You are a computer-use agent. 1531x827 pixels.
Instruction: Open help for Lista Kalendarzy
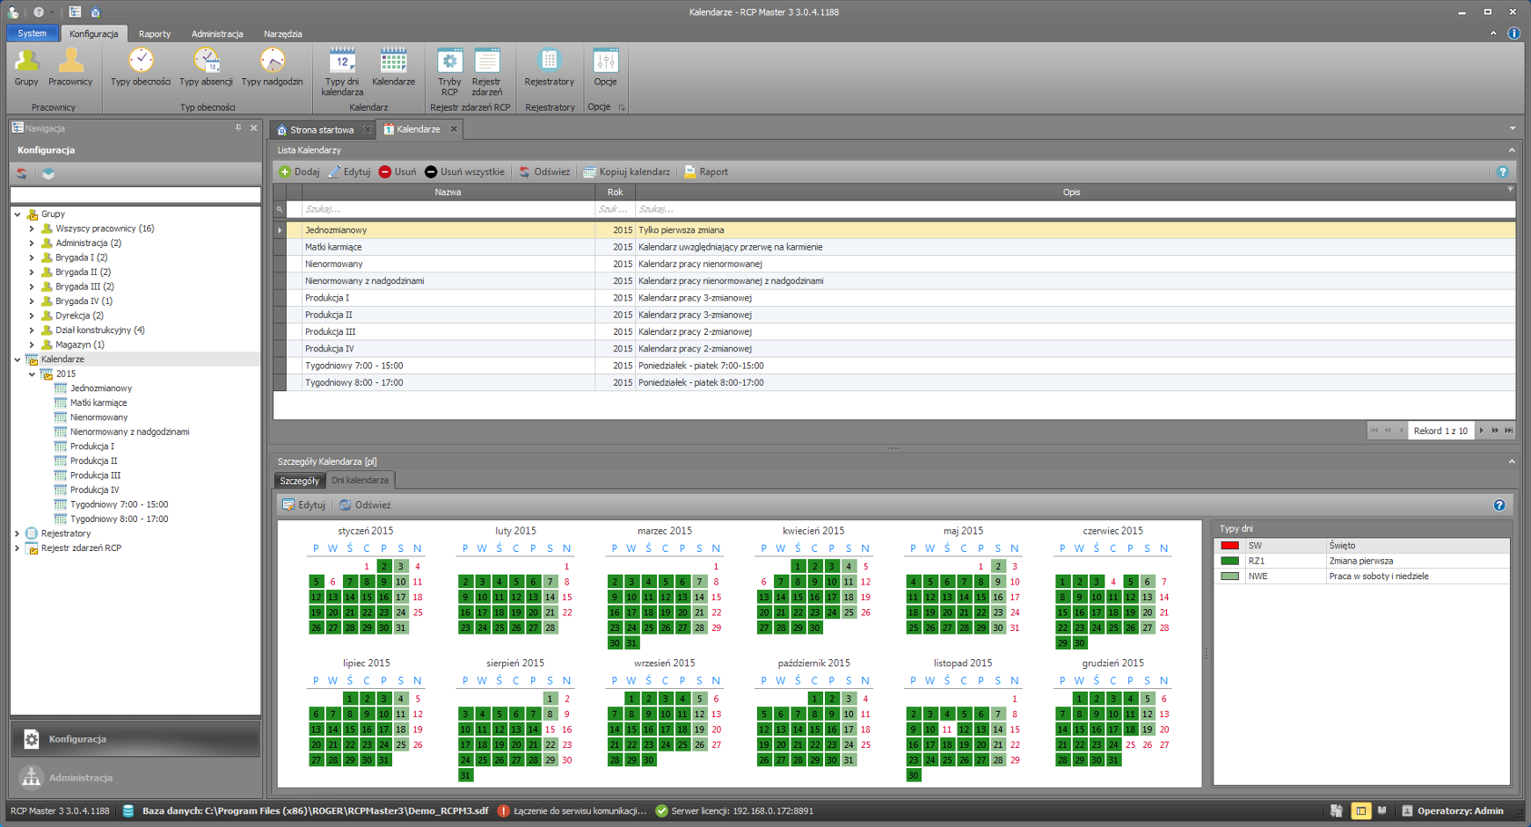[x=1502, y=172]
